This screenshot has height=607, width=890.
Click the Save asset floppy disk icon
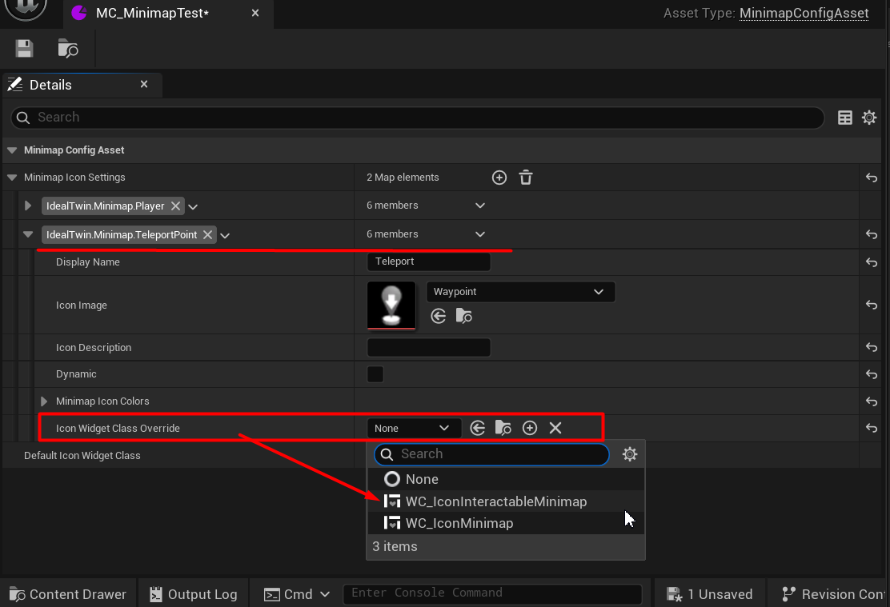coord(25,49)
